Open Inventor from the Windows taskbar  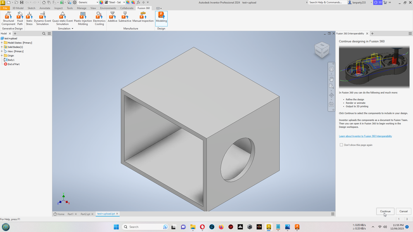pos(269,227)
